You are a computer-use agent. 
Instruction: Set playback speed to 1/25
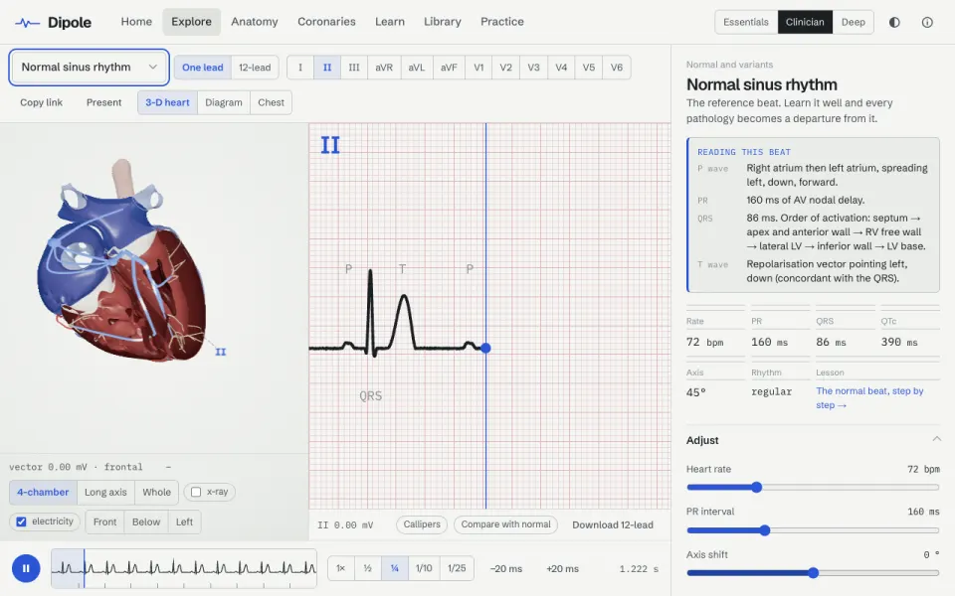[x=457, y=568]
